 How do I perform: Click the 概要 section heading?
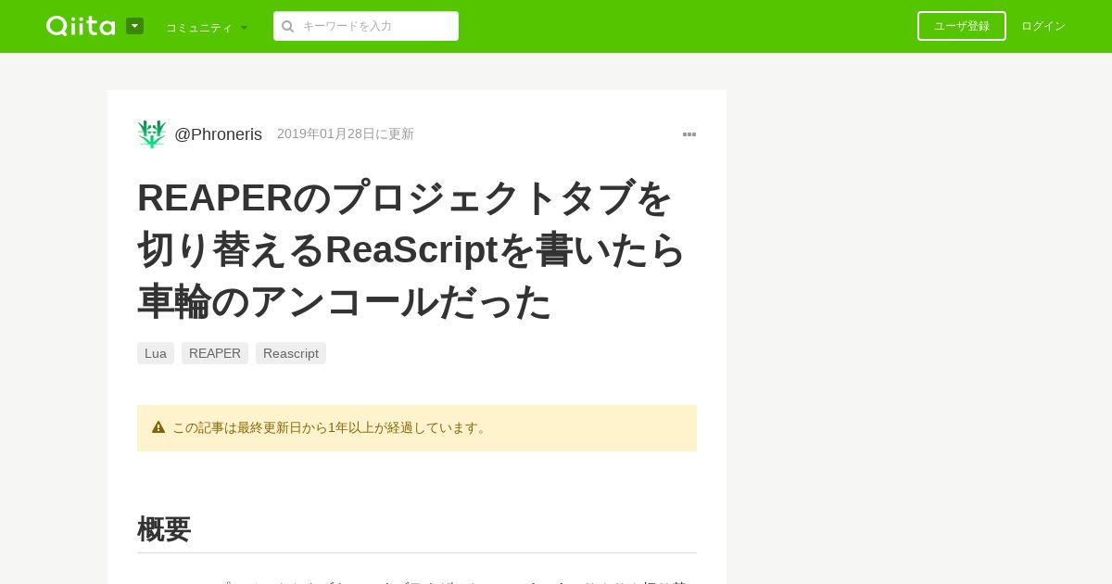point(164,528)
